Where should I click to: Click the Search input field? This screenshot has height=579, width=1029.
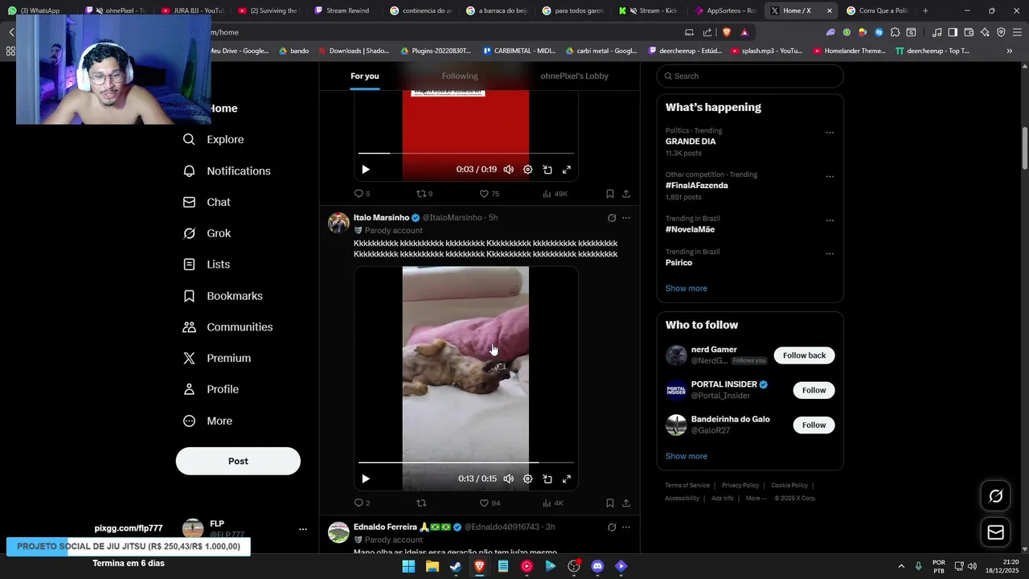[x=750, y=76]
